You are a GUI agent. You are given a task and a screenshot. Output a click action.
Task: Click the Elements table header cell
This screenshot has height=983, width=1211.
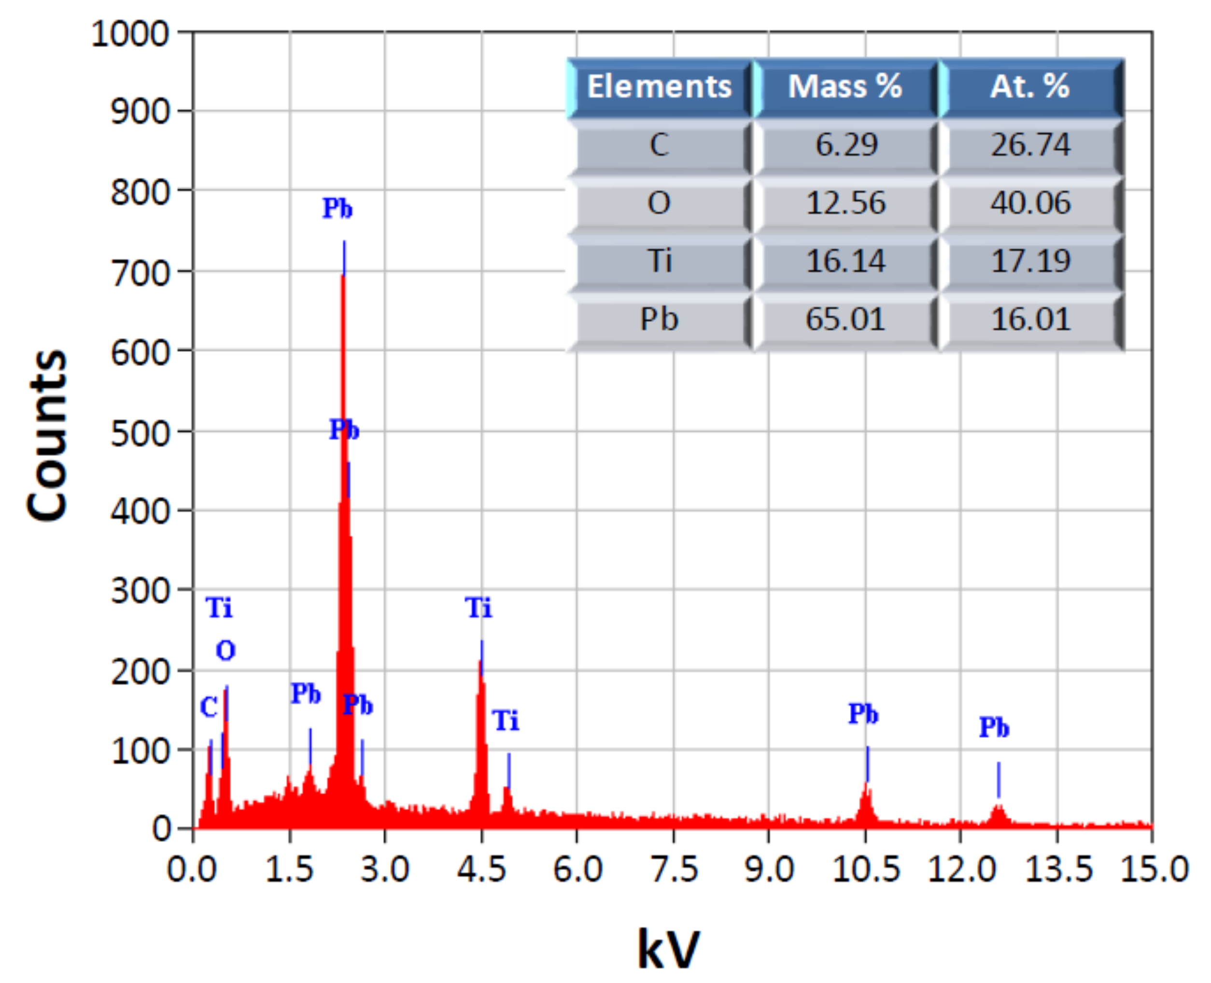click(660, 86)
